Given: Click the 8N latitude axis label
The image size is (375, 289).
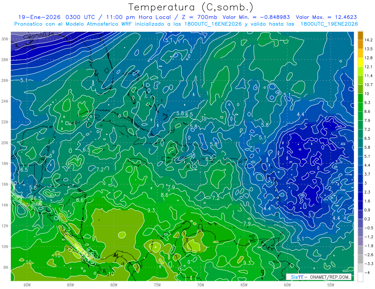Looking at the screenshot, I should pyautogui.click(x=6, y=267).
